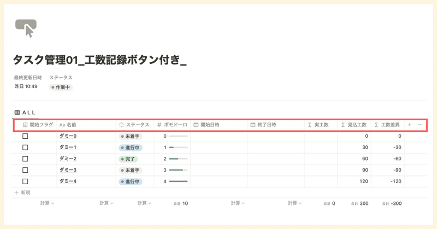Check the 開始フラグ box for ダミー0
This screenshot has width=437, height=229.
tap(25, 136)
